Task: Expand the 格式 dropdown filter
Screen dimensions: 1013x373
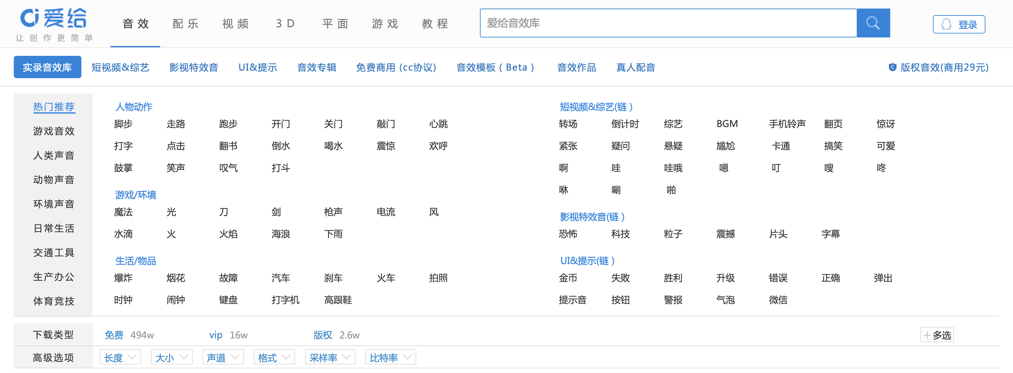Action: 274,357
